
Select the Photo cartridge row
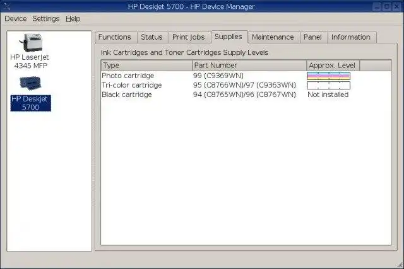pos(246,76)
